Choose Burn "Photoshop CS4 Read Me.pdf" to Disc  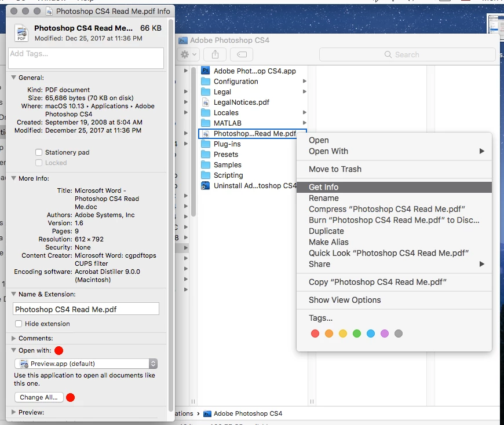394,220
